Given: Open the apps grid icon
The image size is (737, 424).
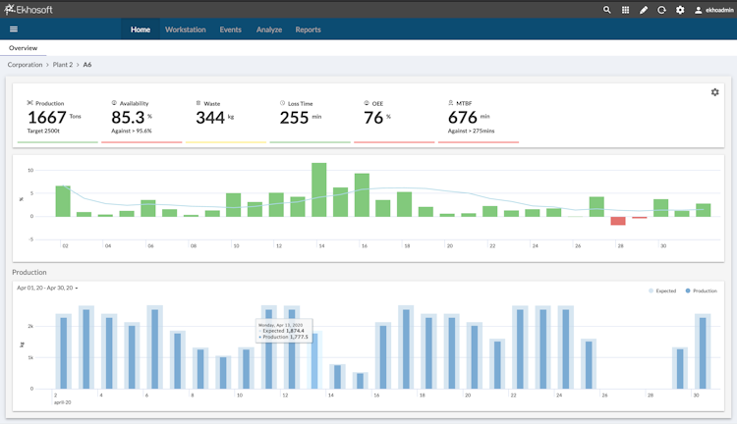Looking at the screenshot, I should (x=625, y=10).
